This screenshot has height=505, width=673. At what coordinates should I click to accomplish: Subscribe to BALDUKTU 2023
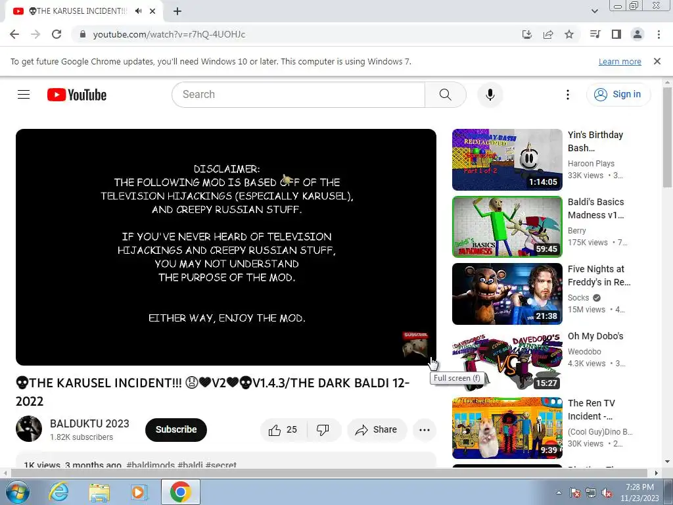pyautogui.click(x=176, y=430)
